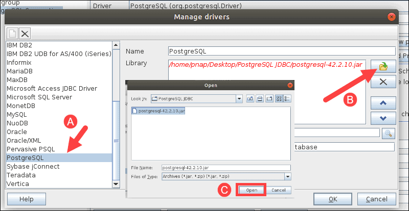Click the driver Name field
The image size is (409, 211).
coord(282,51)
